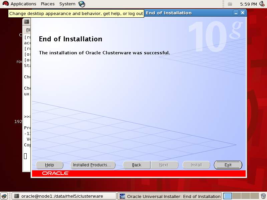Switch to second workspace in the pager
Screen dimensions: 267x200
237,196
